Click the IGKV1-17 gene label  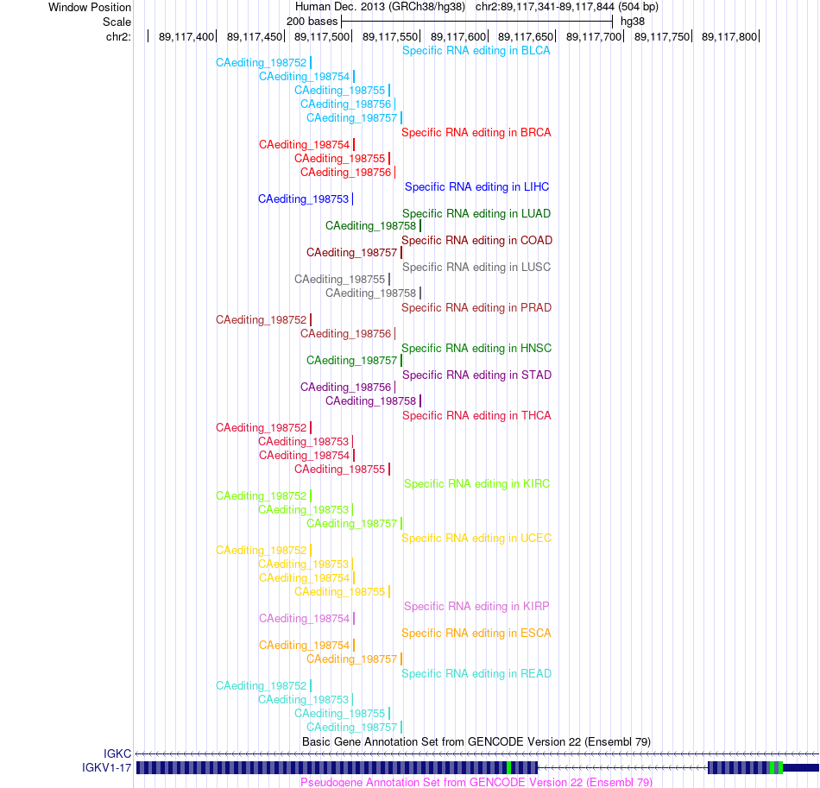coord(107,768)
